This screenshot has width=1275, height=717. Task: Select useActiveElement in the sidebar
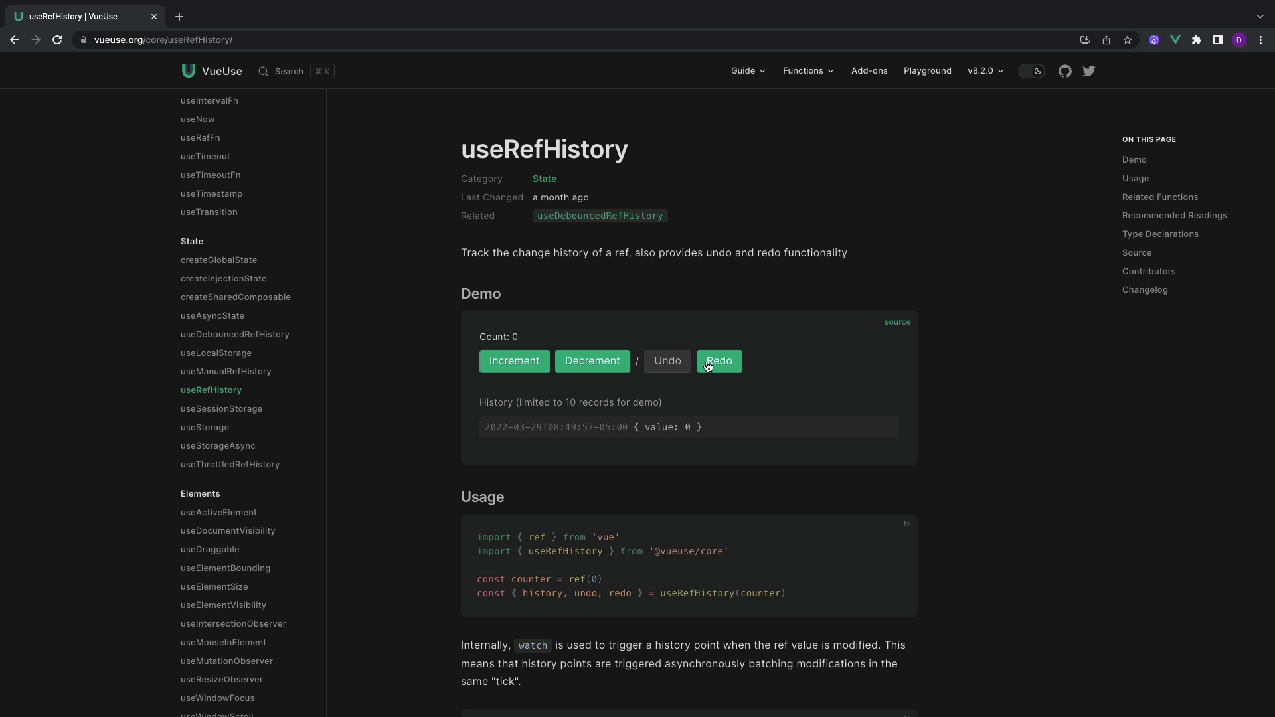point(218,513)
